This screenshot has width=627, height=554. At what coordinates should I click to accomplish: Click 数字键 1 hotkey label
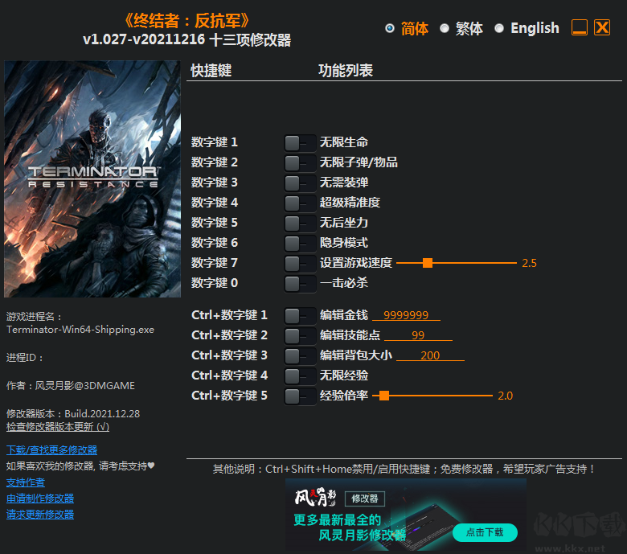(215, 142)
